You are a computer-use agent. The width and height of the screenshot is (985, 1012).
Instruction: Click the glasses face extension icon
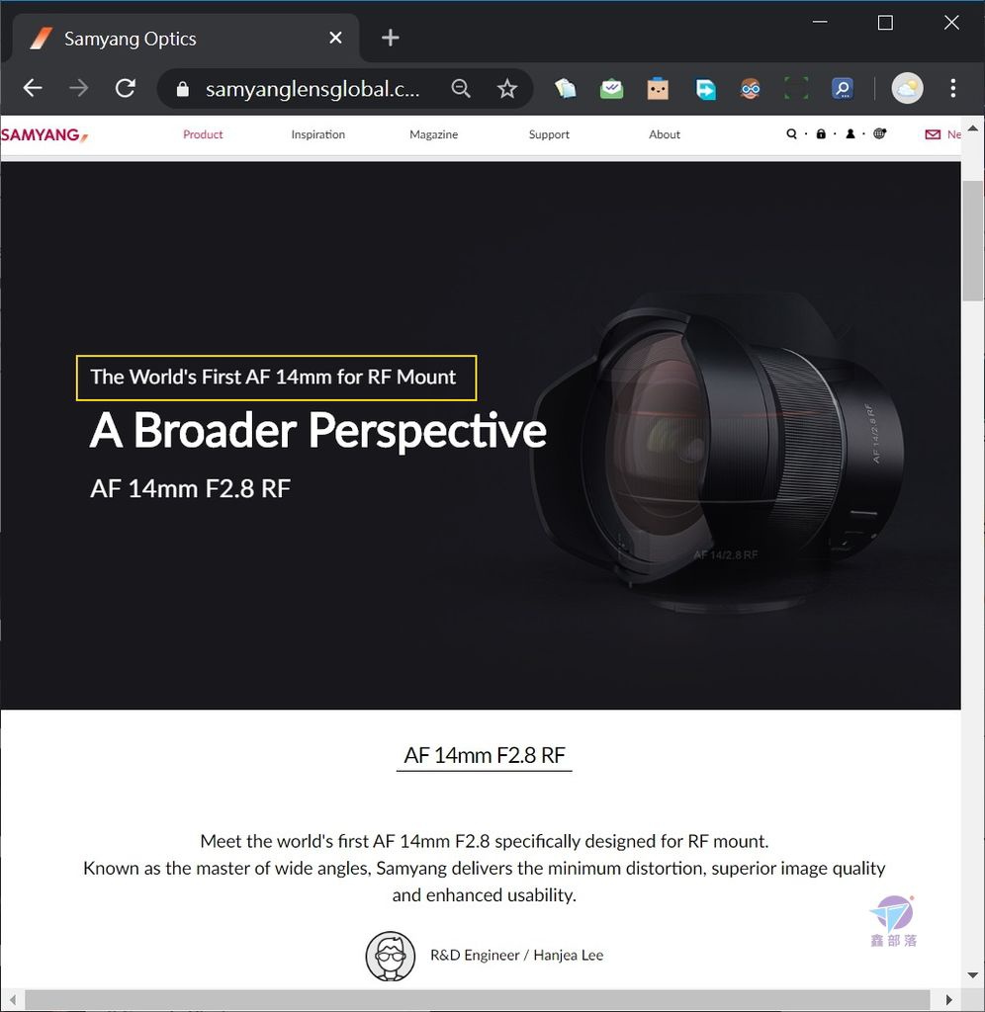click(x=750, y=88)
